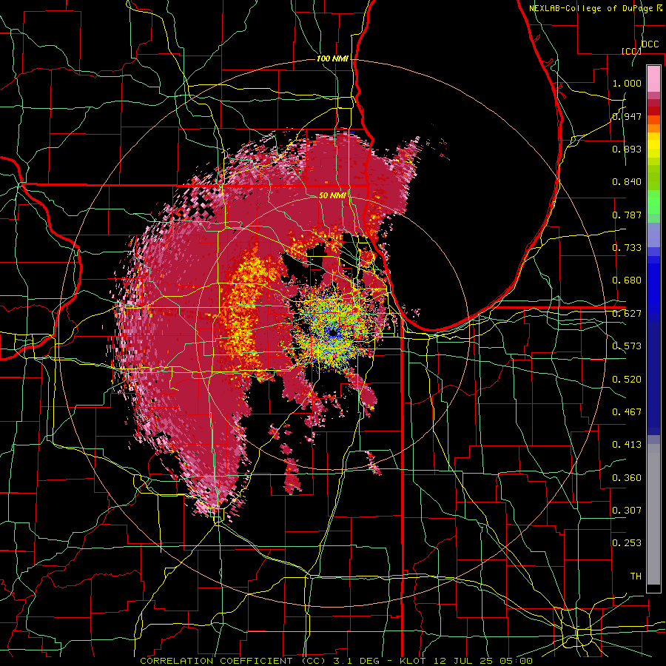Click the 0.253 scale value
666x666 pixels.
coord(627,543)
